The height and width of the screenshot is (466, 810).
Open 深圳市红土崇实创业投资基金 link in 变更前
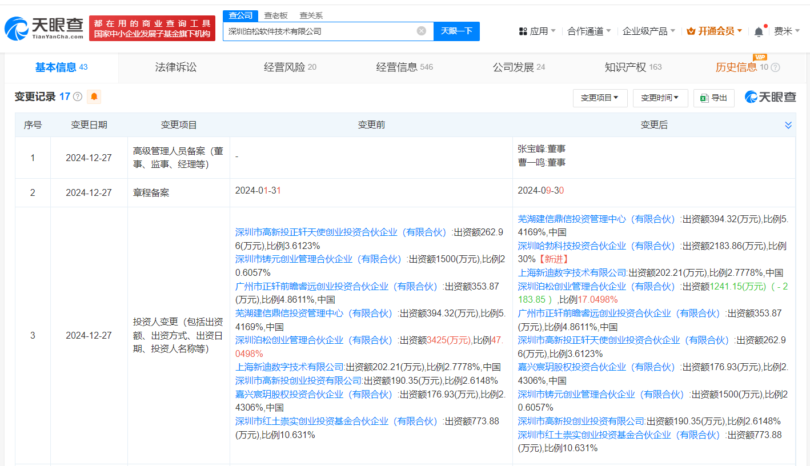pos(339,421)
